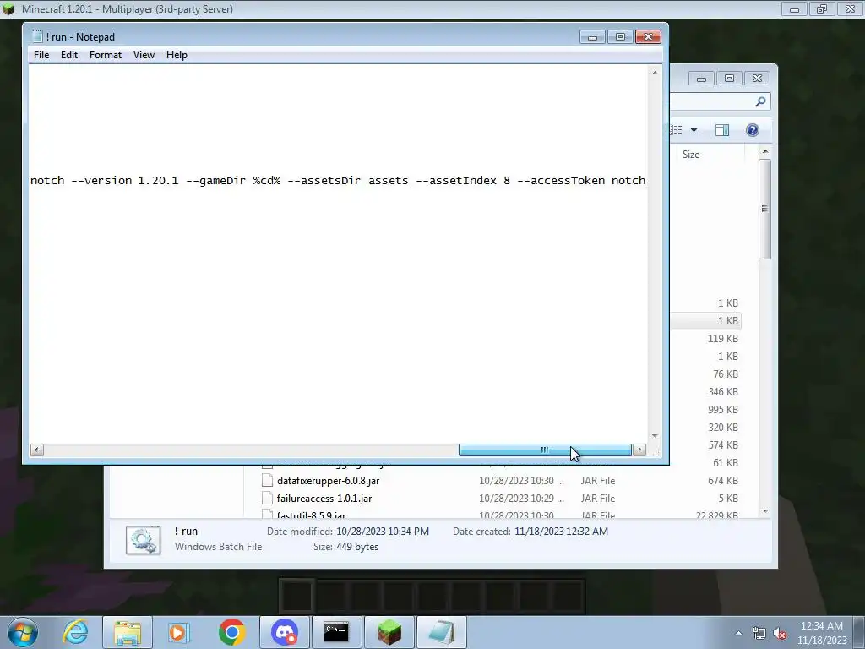Click the 995 KB size cell
This screenshot has height=649, width=865.
coord(723,410)
